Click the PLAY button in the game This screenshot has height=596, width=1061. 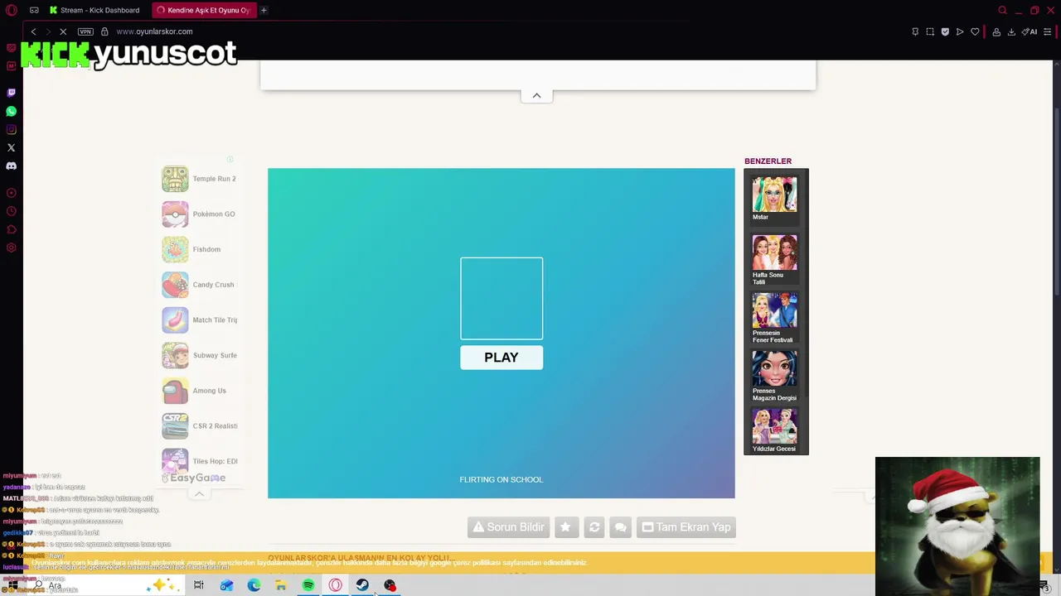[x=501, y=358]
